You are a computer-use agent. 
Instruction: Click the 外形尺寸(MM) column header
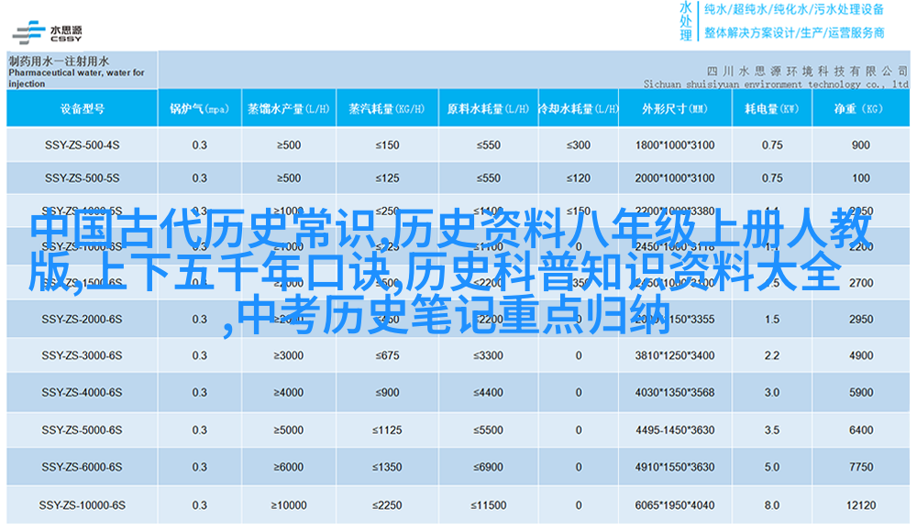tap(674, 109)
